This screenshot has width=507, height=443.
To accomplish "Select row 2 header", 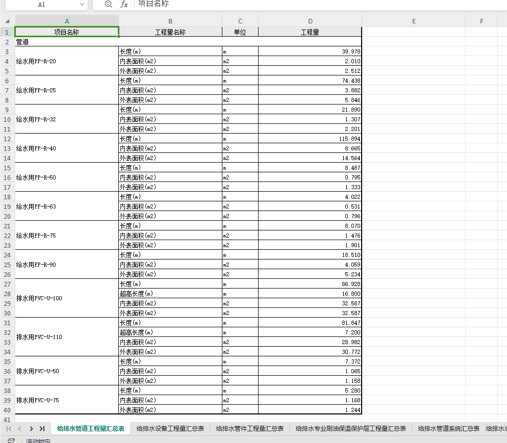I will tap(7, 42).
